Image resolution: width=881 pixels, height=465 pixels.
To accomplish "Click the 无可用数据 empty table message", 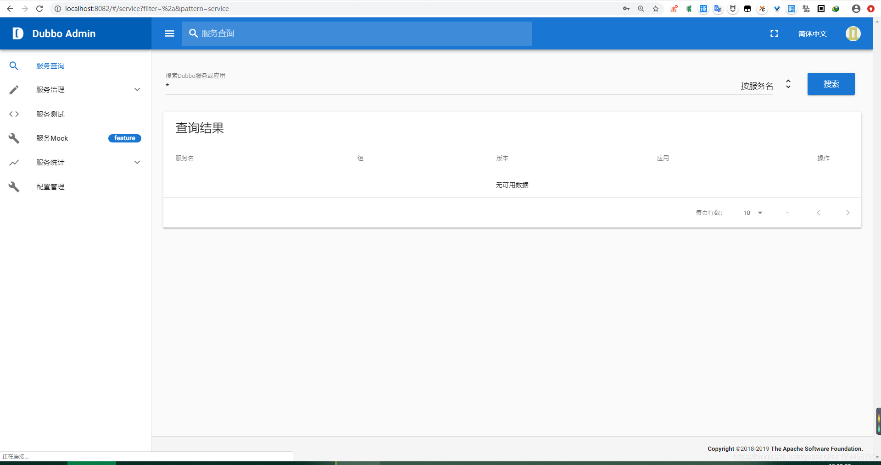I will [512, 185].
